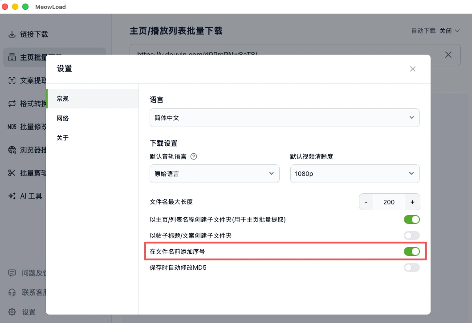Disable 以主页/列表名称创建子文件夹 toggle
The height and width of the screenshot is (323, 472).
(x=411, y=219)
